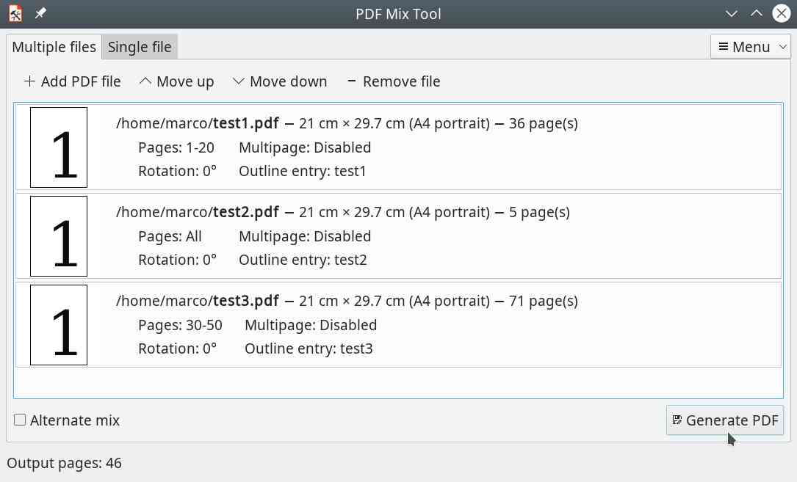Click the Move down toolbar item
This screenshot has height=482, width=797.
[x=279, y=81]
